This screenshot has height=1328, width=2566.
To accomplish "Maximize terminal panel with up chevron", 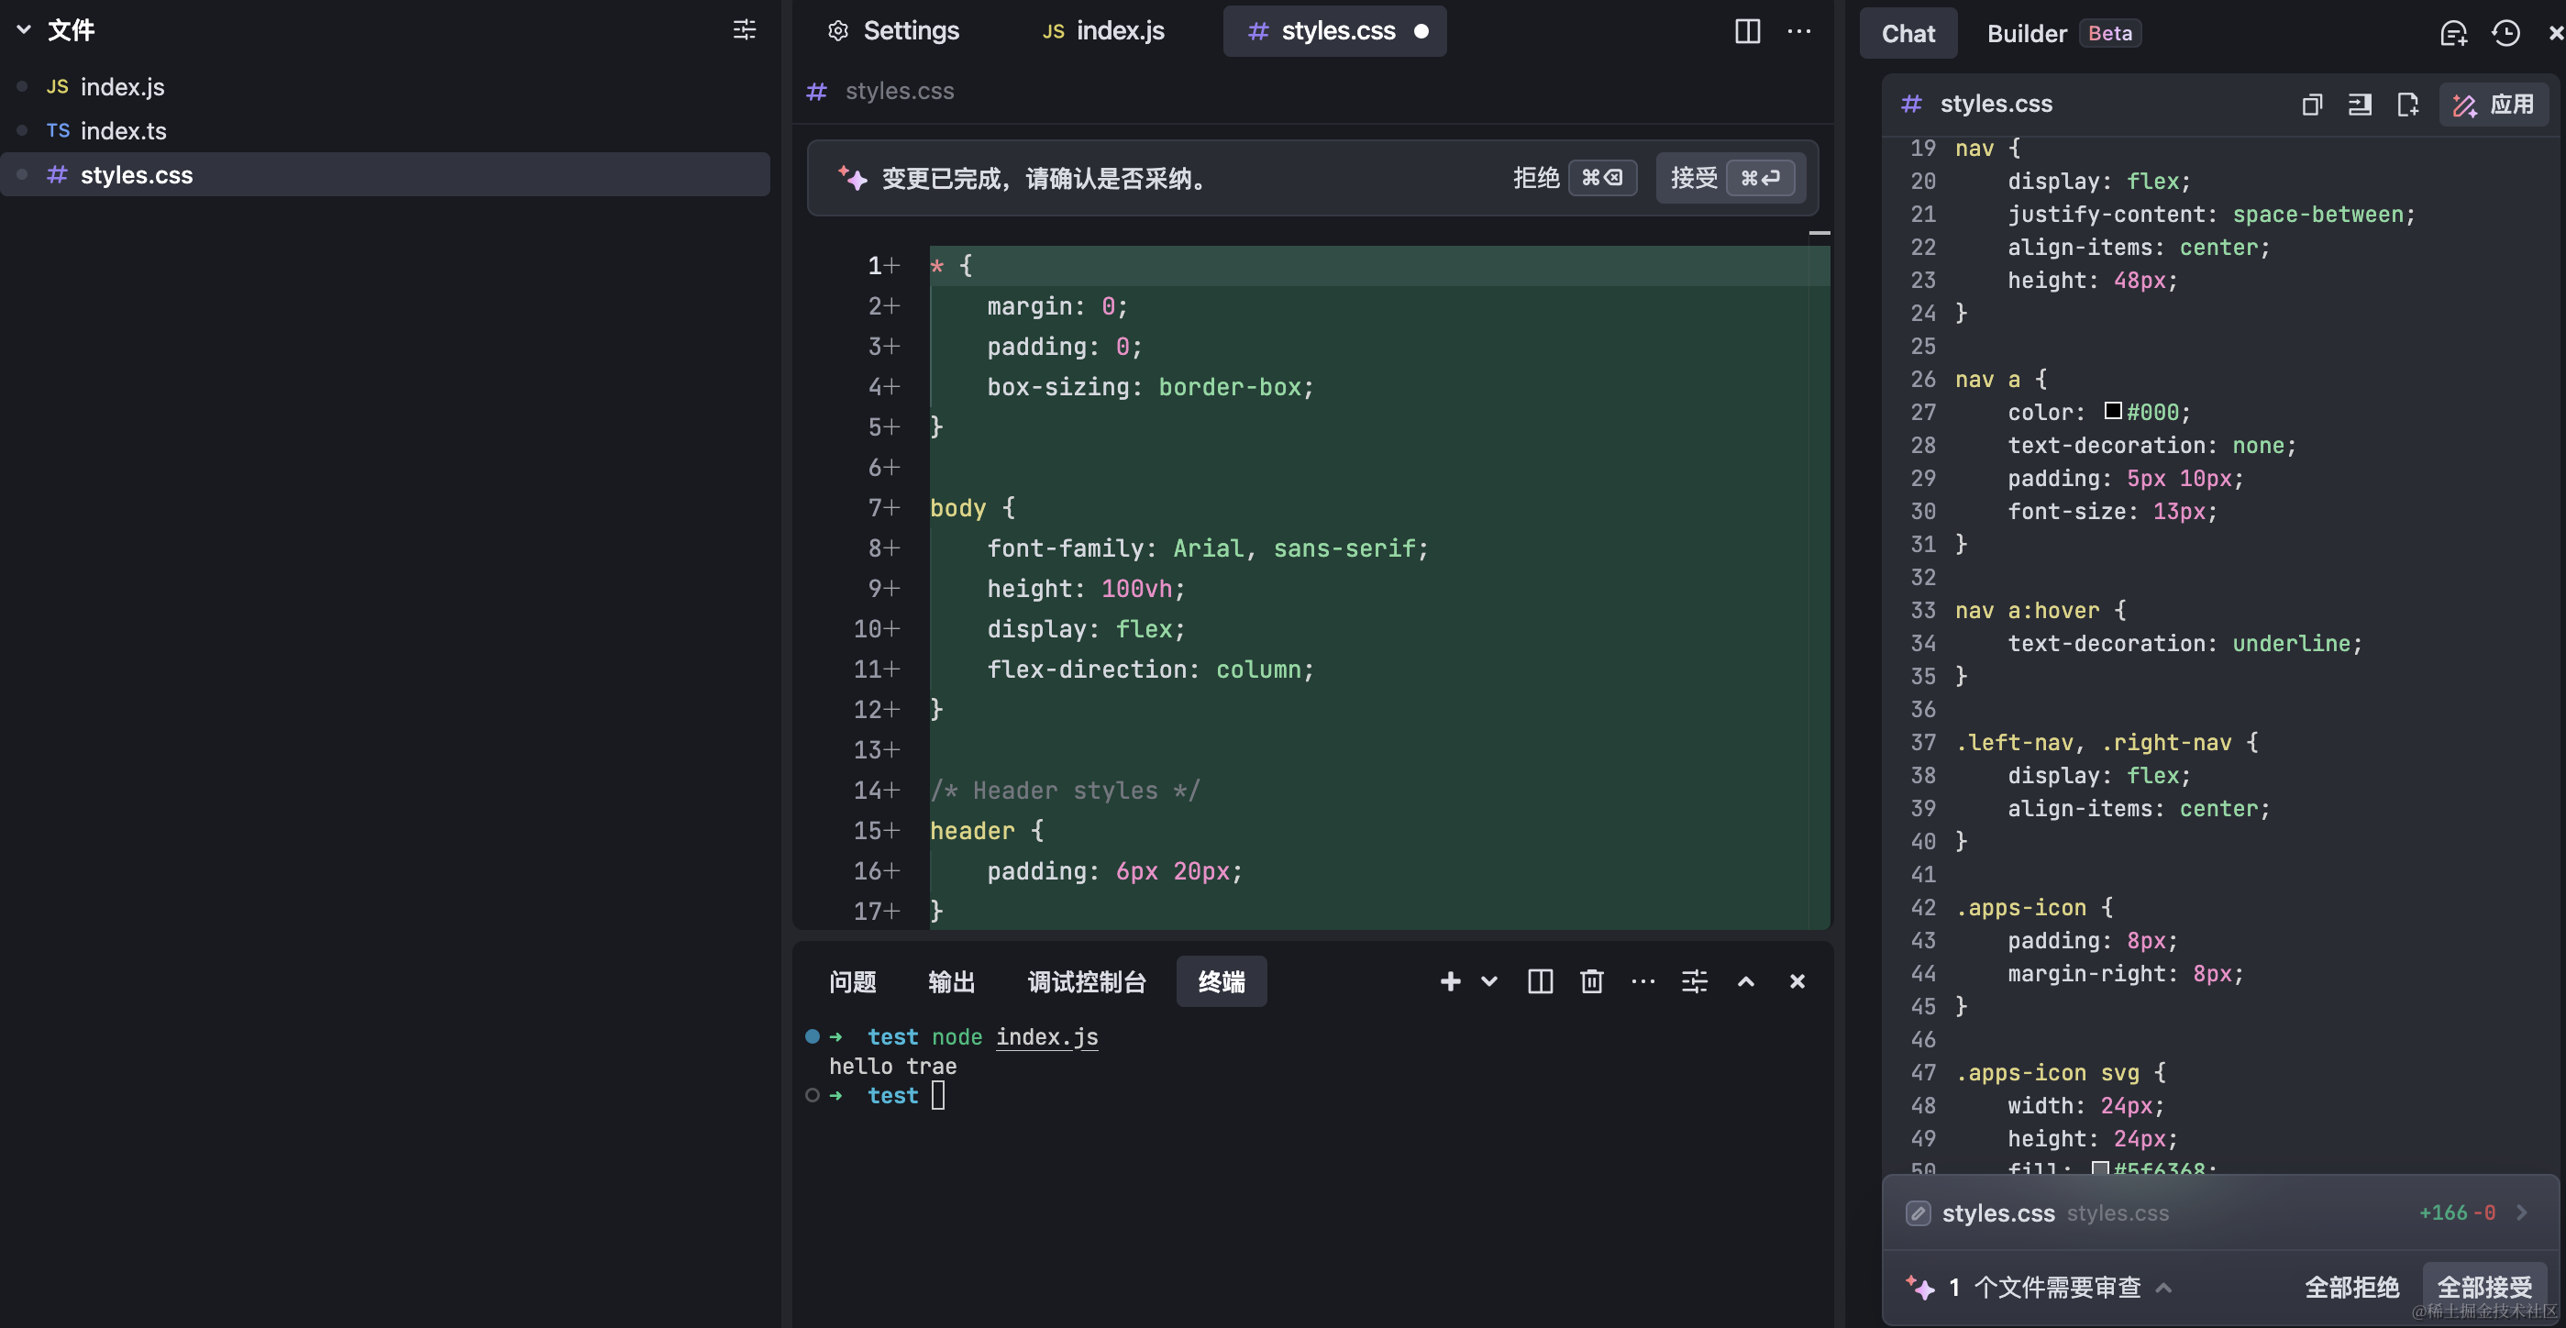I will 1746,981.
